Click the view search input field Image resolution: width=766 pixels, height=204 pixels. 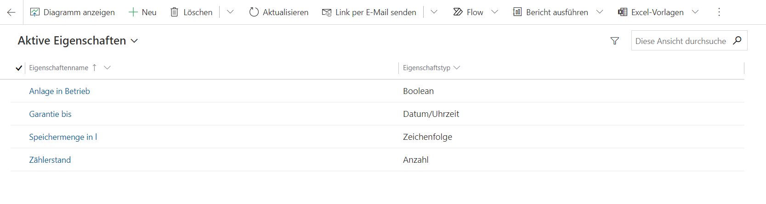click(x=680, y=41)
